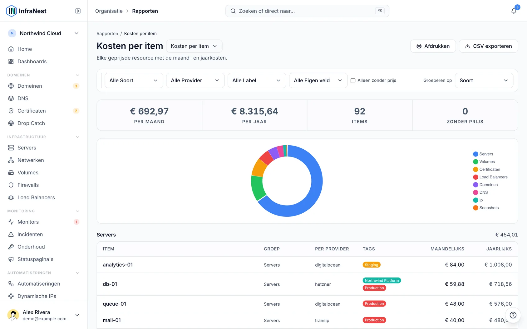
Task: Open Alle Provider filter dropdown
Action: [195, 80]
